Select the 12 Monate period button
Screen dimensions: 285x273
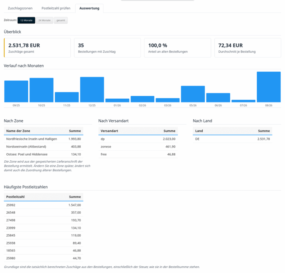click(x=27, y=20)
